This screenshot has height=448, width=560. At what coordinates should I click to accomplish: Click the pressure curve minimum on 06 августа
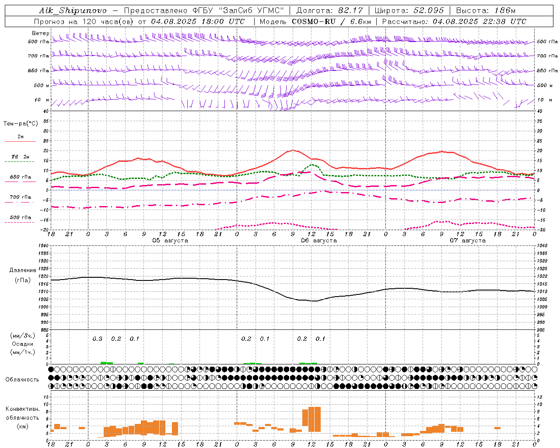(315, 301)
